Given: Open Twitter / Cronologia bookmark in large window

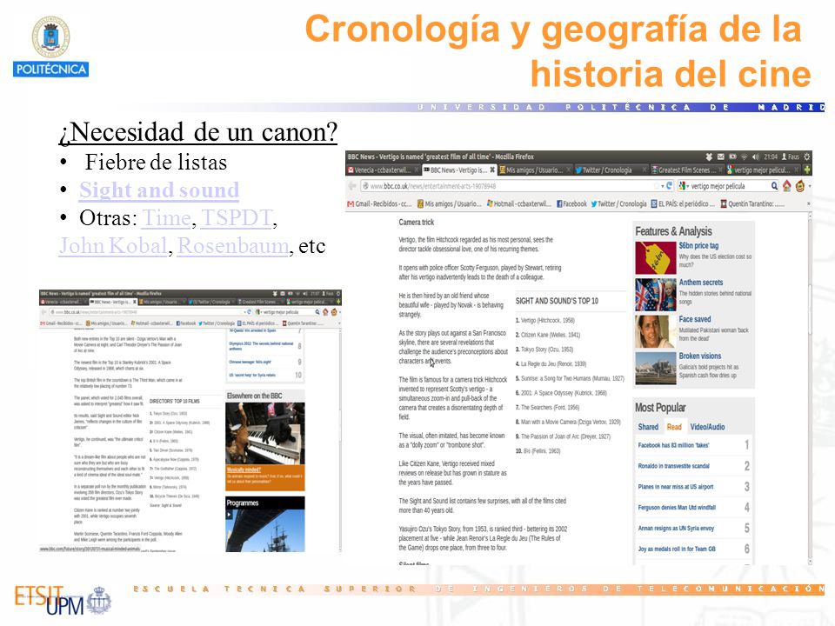Looking at the screenshot, I should tap(618, 203).
